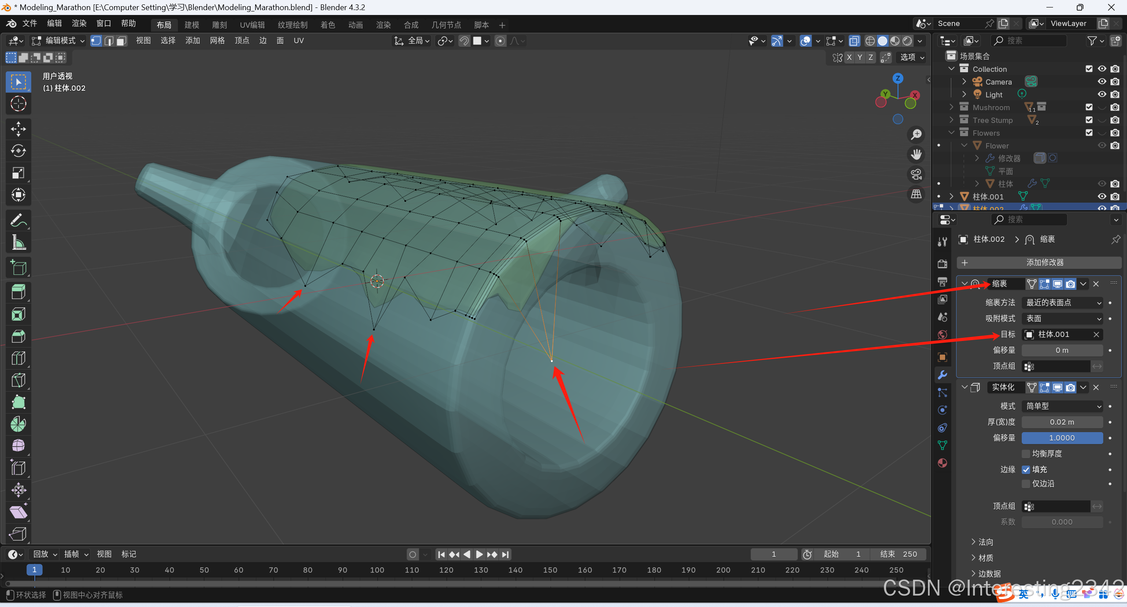Pick the Loop Cut tool
The image size is (1127, 607).
pos(18,358)
